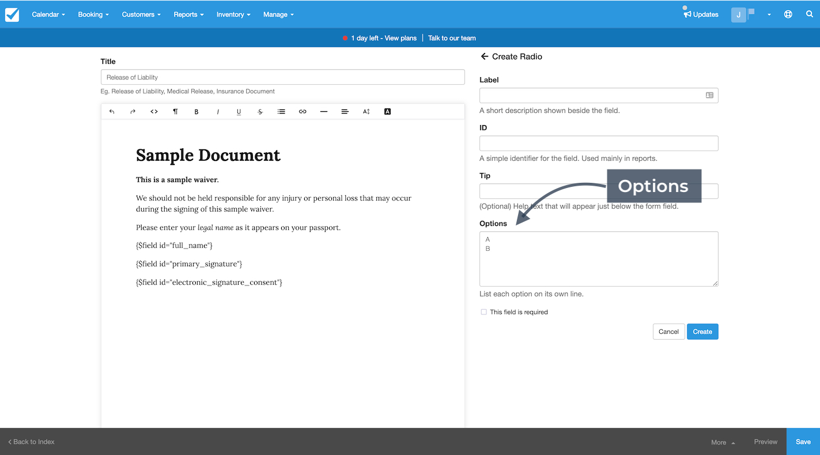Expand the account dropdown caret
This screenshot has height=455, width=820.
coord(769,15)
